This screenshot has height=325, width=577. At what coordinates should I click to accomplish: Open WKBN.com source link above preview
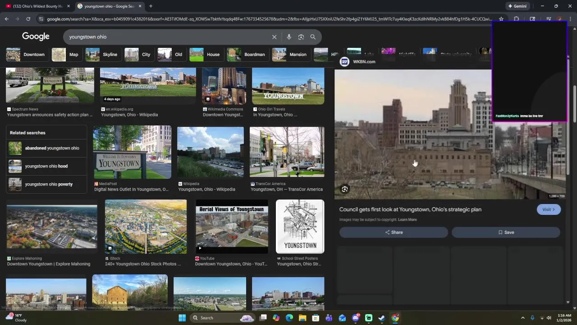click(358, 62)
